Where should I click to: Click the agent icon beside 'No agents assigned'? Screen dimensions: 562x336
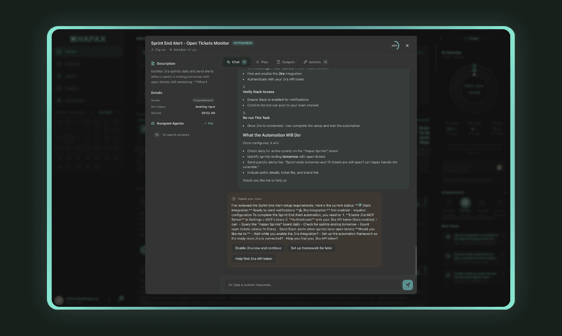click(157, 134)
